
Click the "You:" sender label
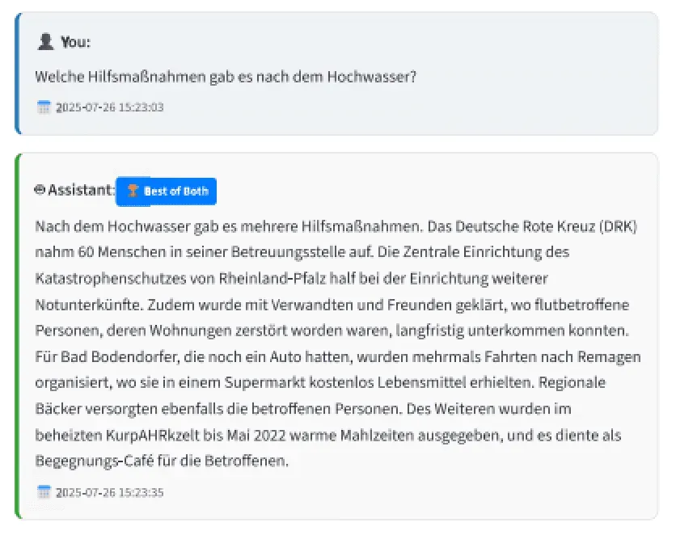click(76, 42)
